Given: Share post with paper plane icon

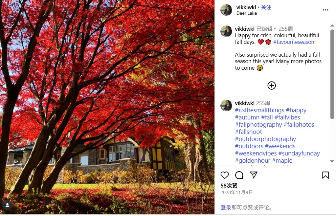Looking at the screenshot, I should (254, 175).
